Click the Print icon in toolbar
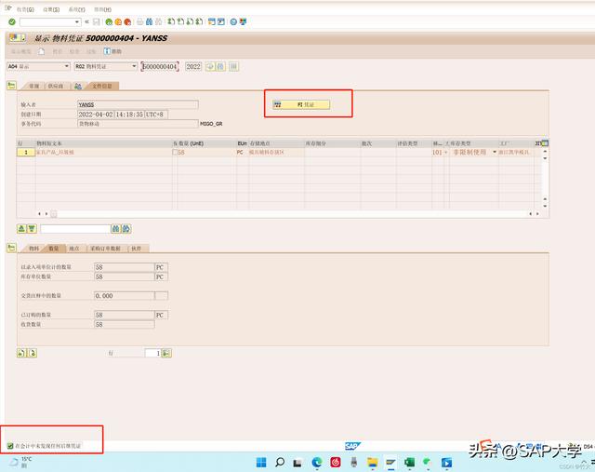Viewport: 595px width, 472px height. tap(140, 20)
